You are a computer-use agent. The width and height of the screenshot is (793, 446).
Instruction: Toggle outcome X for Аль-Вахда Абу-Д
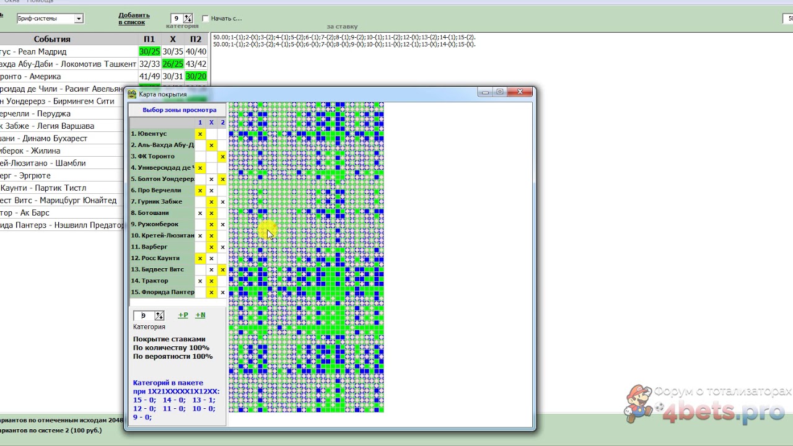[211, 145]
